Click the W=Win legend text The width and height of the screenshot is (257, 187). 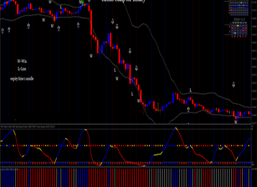22,61
